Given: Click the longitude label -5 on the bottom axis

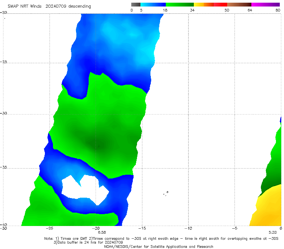Looking at the screenshot, I should [x=235, y=228].
